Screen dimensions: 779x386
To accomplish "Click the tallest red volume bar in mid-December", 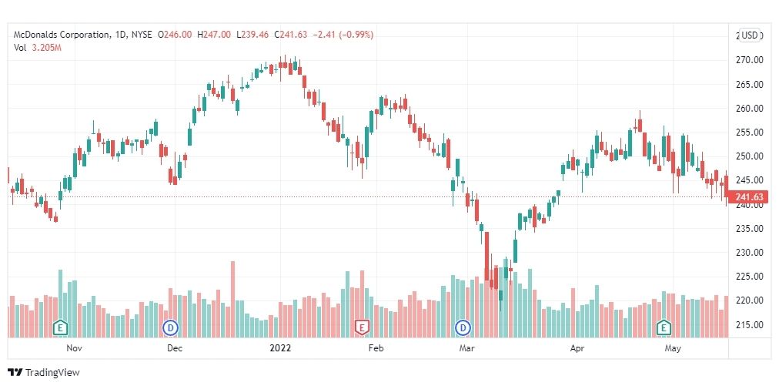I will [232, 300].
